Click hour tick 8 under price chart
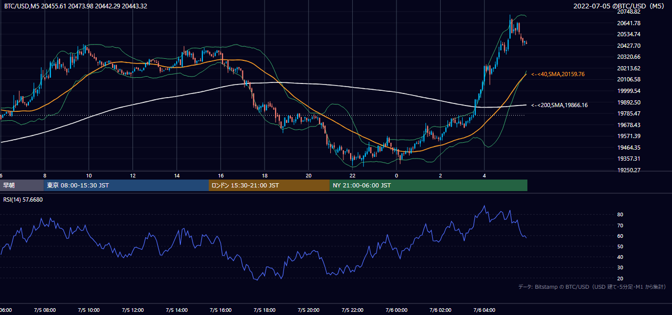The height and width of the screenshot is (315, 672). pos(45,176)
